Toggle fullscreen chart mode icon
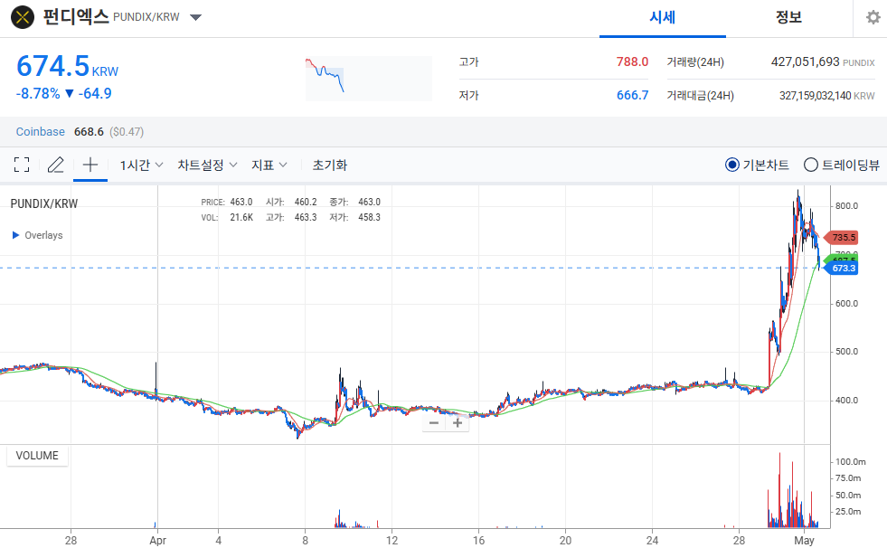887x548 pixels. 22,165
